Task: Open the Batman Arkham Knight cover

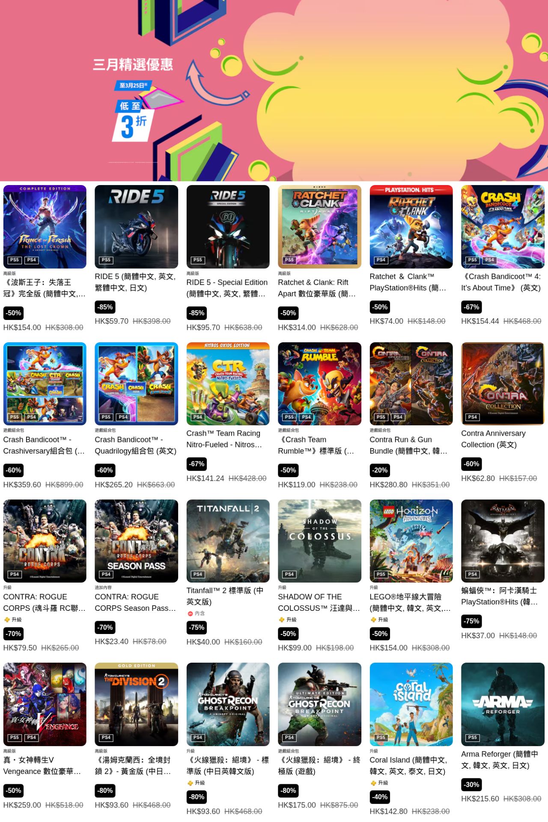Action: (x=503, y=541)
